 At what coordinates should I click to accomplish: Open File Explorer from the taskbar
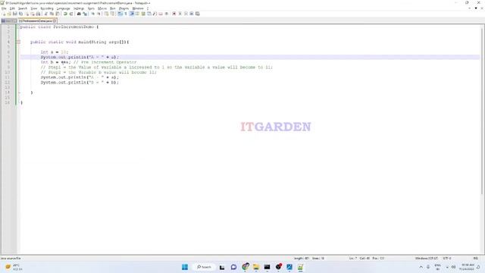point(256,267)
